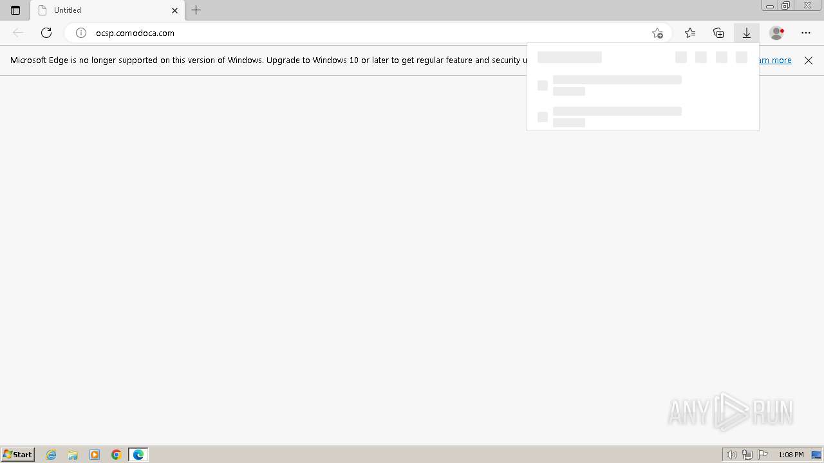
Task: Open the Windows Start menu
Action: [18, 455]
